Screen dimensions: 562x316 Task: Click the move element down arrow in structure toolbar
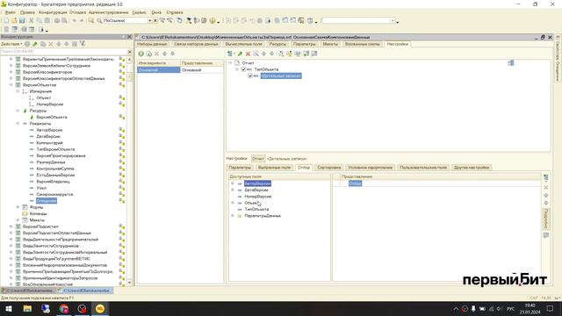[x=271, y=54]
